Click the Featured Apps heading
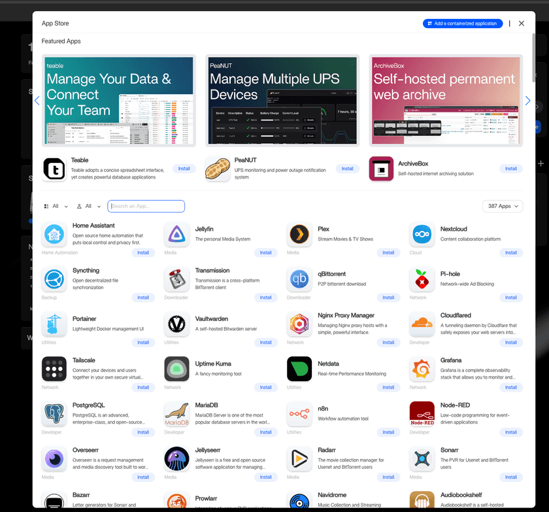549x512 pixels. [61, 41]
